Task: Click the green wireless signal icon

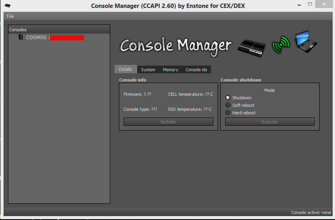Action: (x=281, y=45)
